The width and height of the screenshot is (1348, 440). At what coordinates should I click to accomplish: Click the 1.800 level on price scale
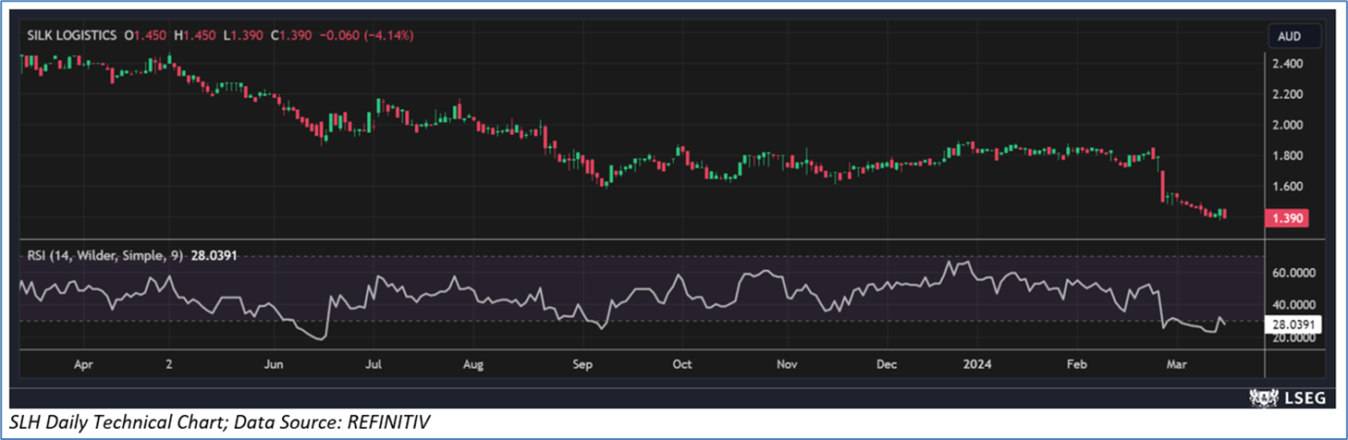(x=1287, y=155)
